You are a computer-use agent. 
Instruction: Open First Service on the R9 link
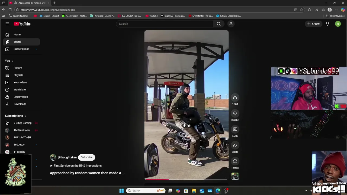pos(76,166)
